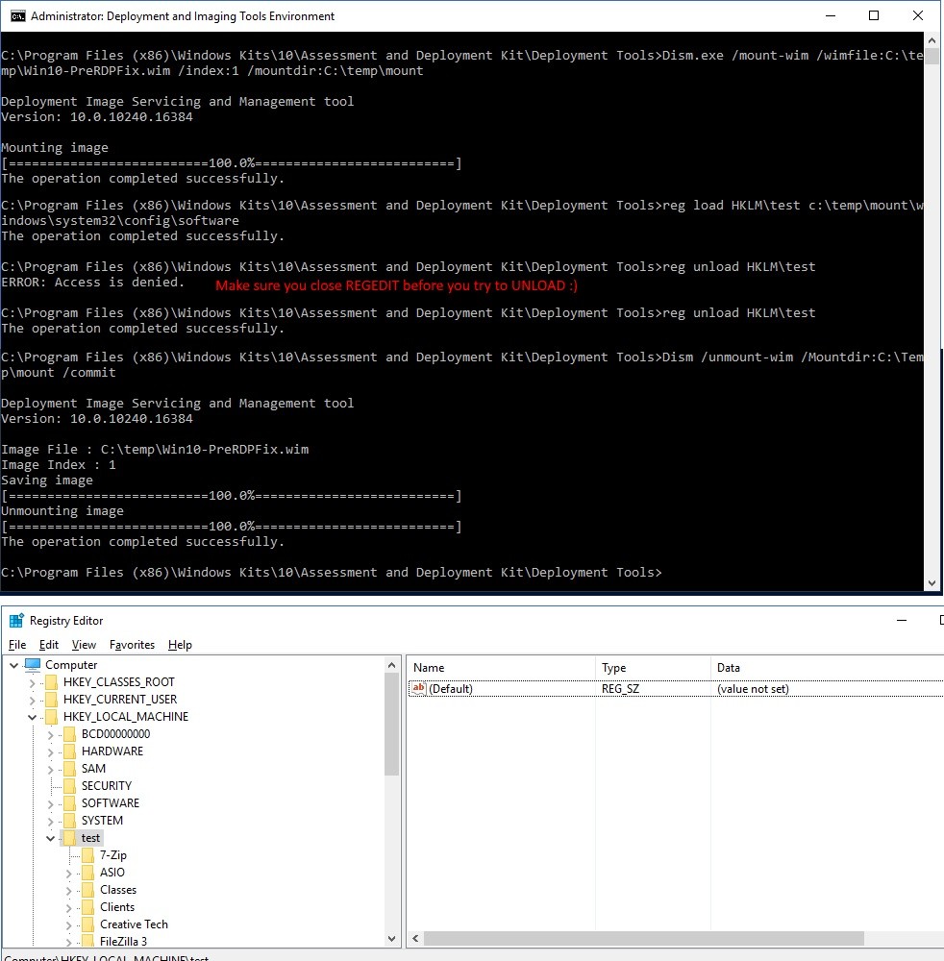Image resolution: width=944 pixels, height=961 pixels.
Task: Click the Creative Tech folder icon
Action: point(88,924)
